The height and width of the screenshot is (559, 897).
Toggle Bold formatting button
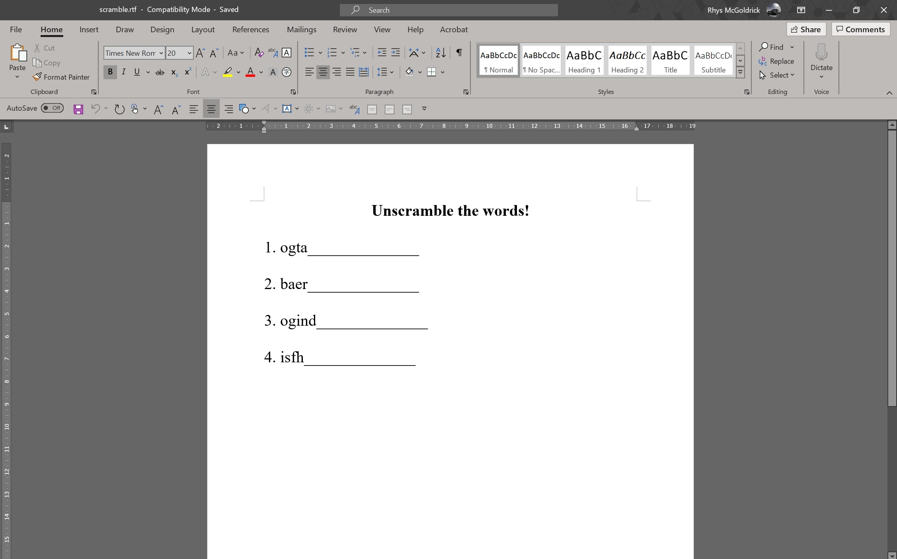click(110, 72)
